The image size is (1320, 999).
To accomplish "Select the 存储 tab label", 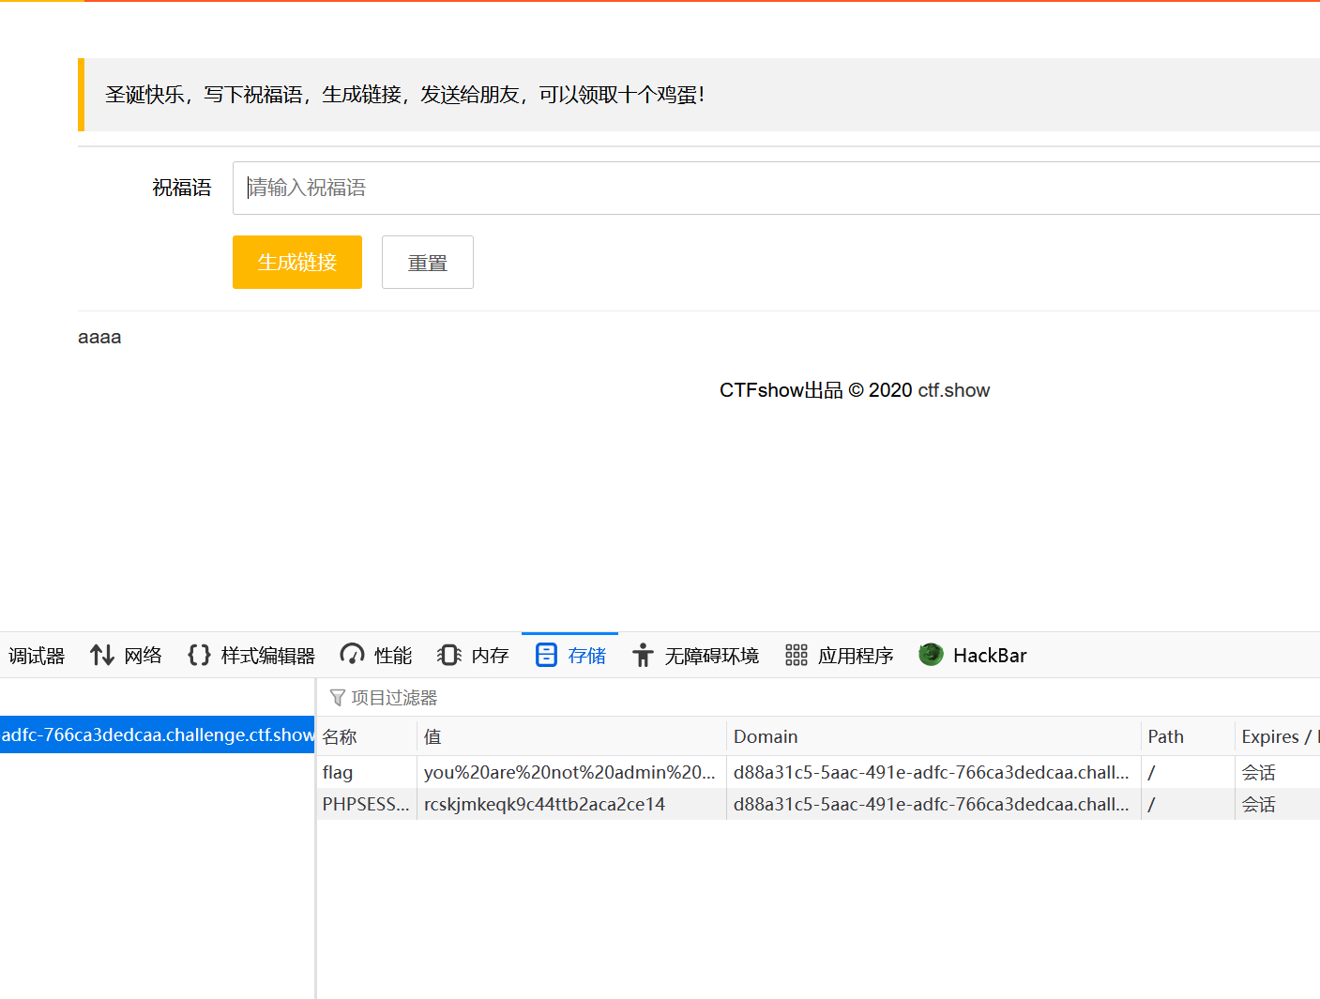I will 586,656.
